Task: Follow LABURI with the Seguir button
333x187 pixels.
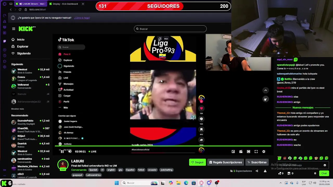Action: (x=197, y=162)
